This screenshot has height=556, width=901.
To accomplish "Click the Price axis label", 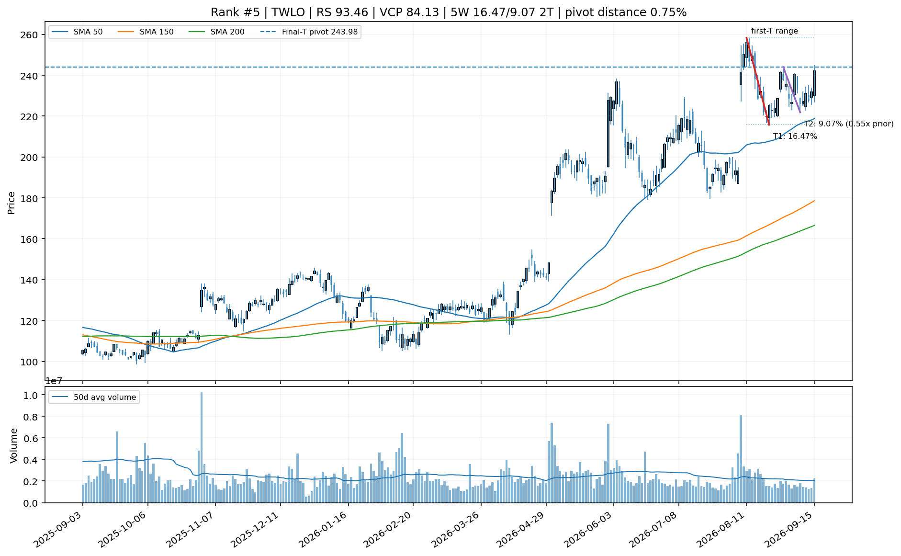I will click(x=11, y=203).
